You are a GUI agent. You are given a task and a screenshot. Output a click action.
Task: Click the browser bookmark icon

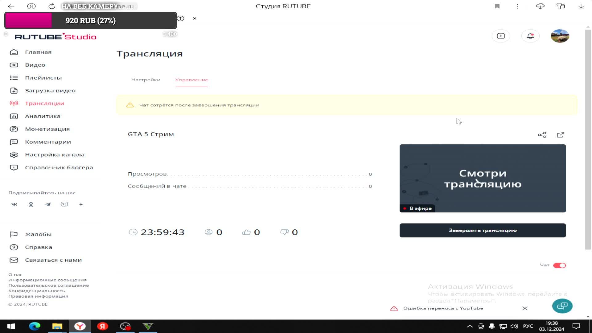[x=497, y=6]
